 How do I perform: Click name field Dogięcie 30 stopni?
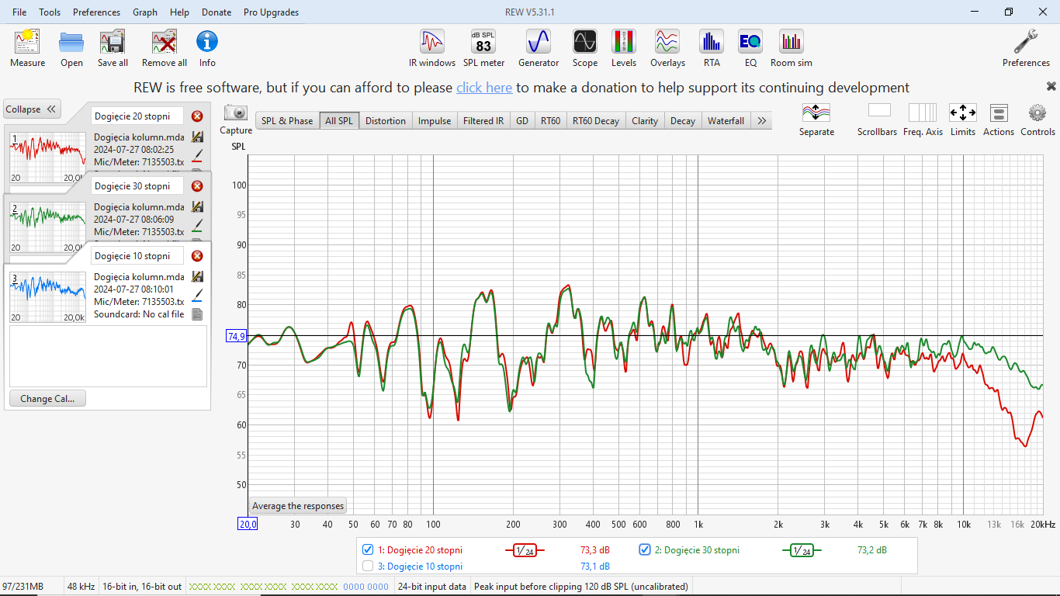137,186
